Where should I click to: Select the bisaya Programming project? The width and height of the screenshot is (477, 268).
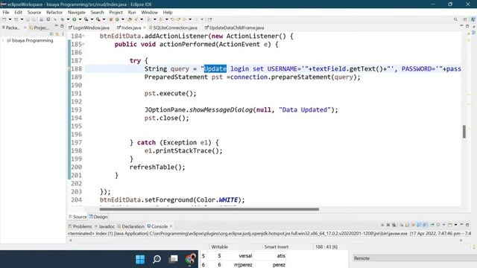pos(30,40)
